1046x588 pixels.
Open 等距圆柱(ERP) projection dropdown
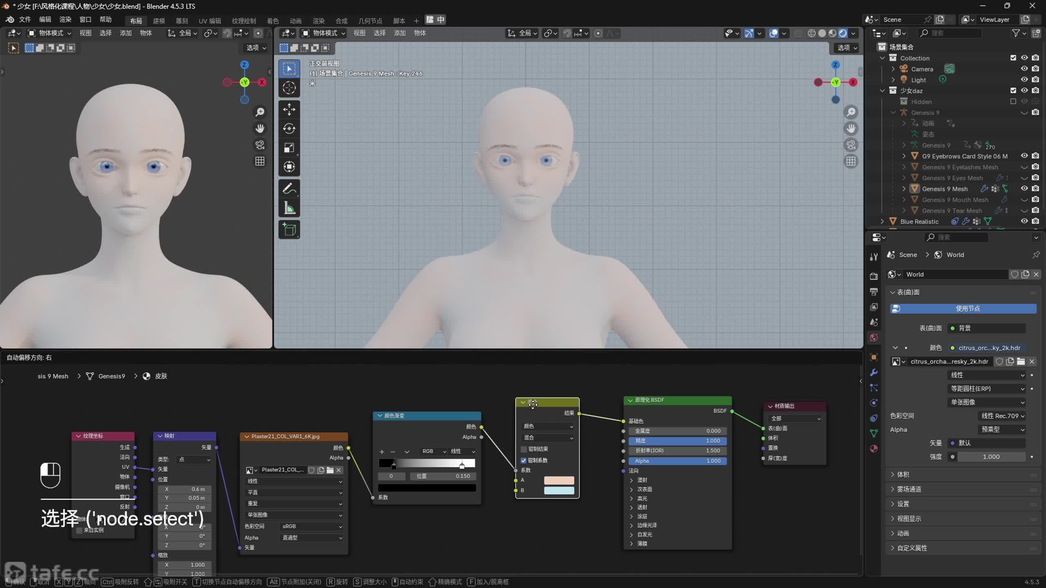986,389
